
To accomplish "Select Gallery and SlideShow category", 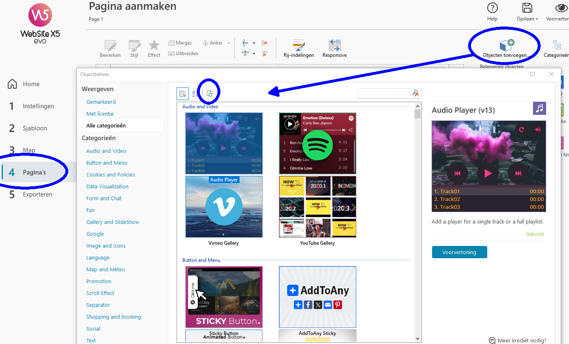I will pos(113,222).
